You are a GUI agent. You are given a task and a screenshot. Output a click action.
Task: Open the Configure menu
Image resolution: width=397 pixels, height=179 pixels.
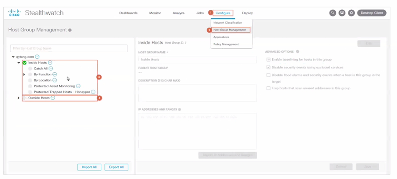[x=223, y=13]
